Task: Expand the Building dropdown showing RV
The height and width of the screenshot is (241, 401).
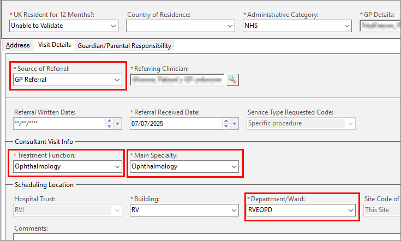Action: click(x=234, y=210)
